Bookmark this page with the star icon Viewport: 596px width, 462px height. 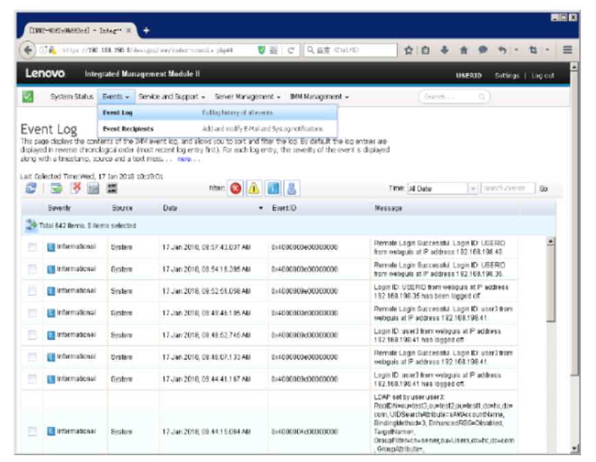[x=409, y=50]
